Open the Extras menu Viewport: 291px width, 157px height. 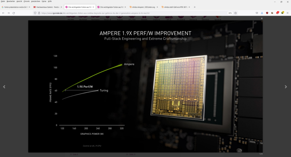point(44,1)
